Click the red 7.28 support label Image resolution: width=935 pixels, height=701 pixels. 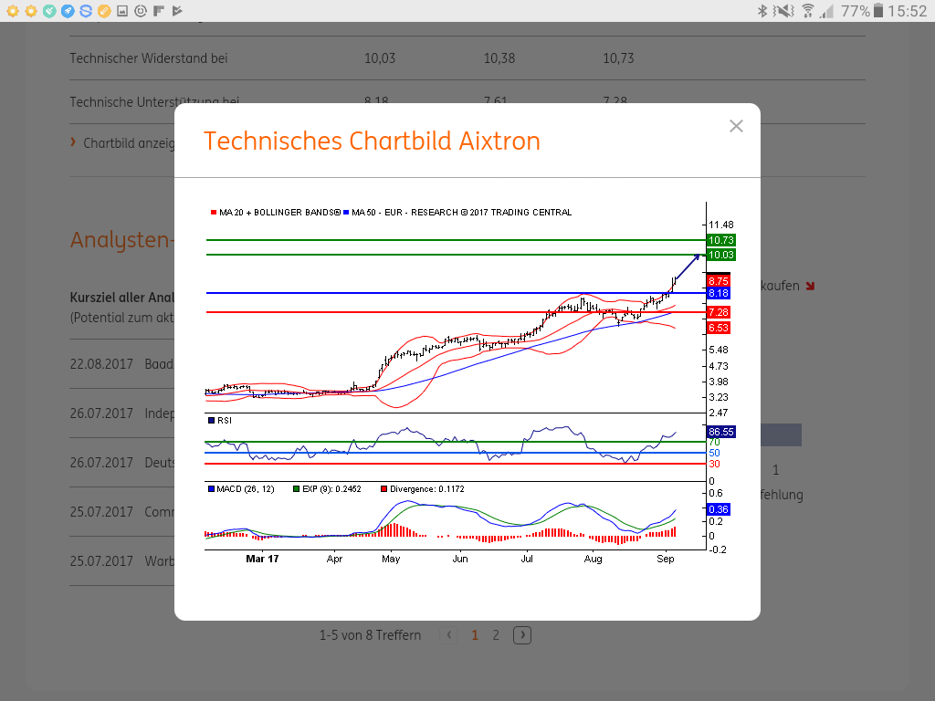tap(718, 312)
